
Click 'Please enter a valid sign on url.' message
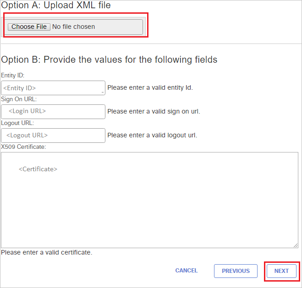point(154,111)
